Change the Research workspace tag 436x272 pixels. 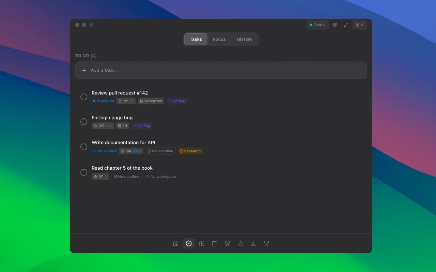coord(190,151)
